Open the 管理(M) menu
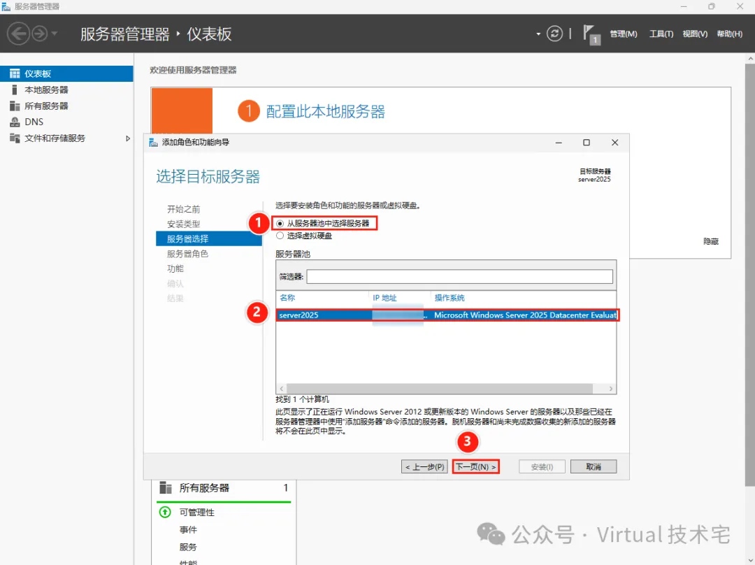 click(623, 34)
